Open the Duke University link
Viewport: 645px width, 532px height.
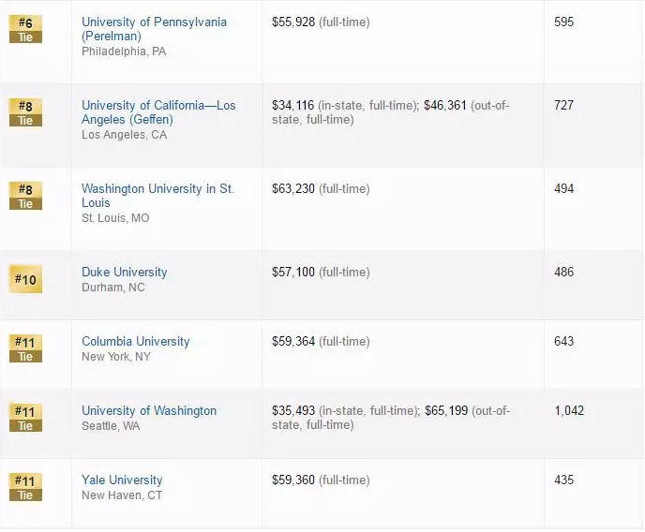point(124,272)
